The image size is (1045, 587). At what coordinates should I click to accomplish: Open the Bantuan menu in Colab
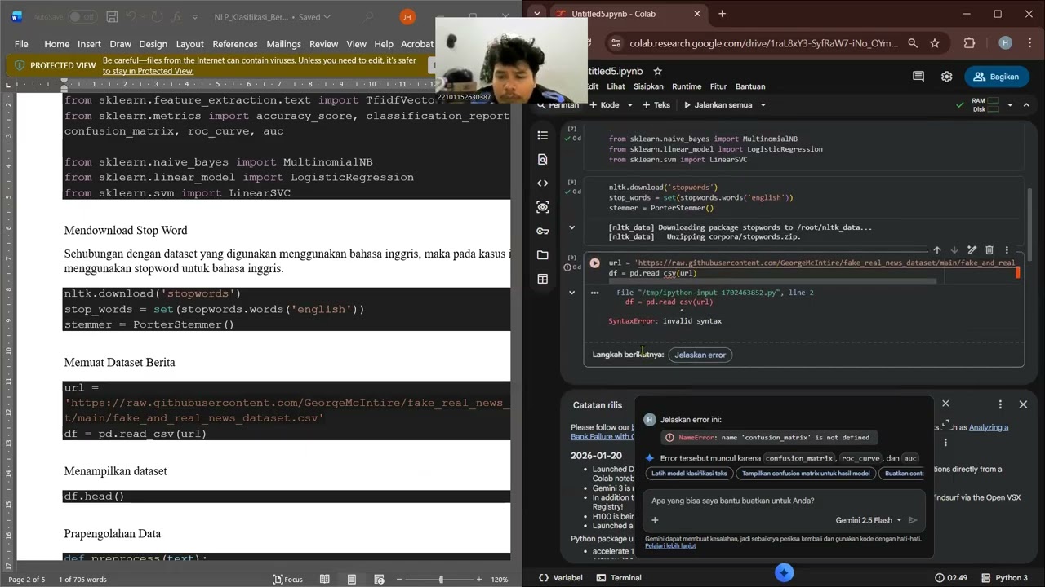point(750,86)
